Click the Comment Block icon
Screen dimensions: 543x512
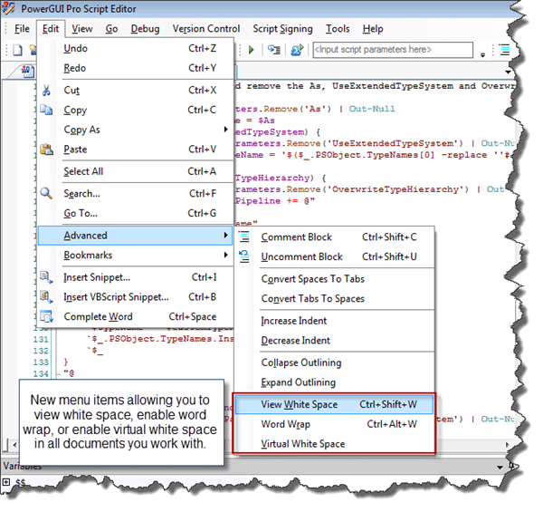click(x=243, y=237)
